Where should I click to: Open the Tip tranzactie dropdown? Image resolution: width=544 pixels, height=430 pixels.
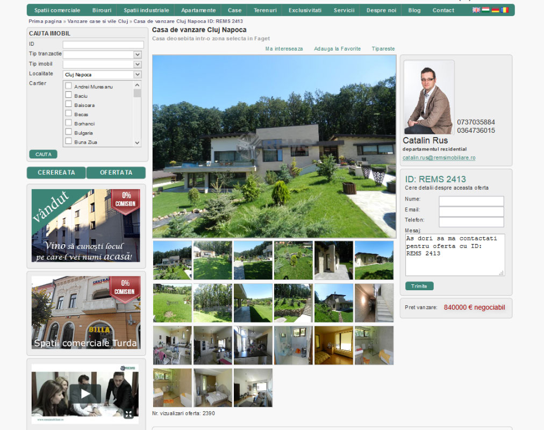(x=102, y=54)
